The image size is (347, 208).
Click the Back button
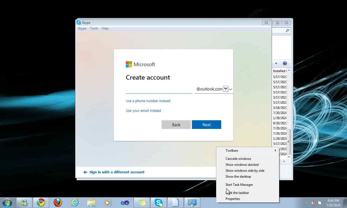coord(176,125)
